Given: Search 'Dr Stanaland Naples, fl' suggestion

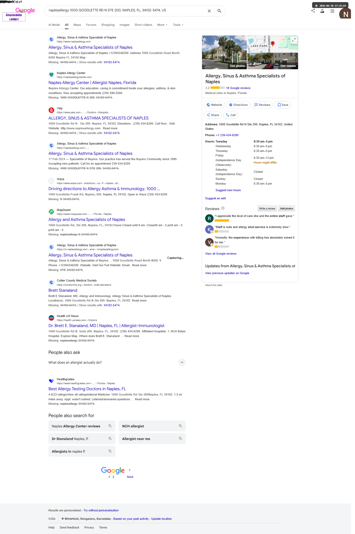Looking at the screenshot, I should (82, 439).
